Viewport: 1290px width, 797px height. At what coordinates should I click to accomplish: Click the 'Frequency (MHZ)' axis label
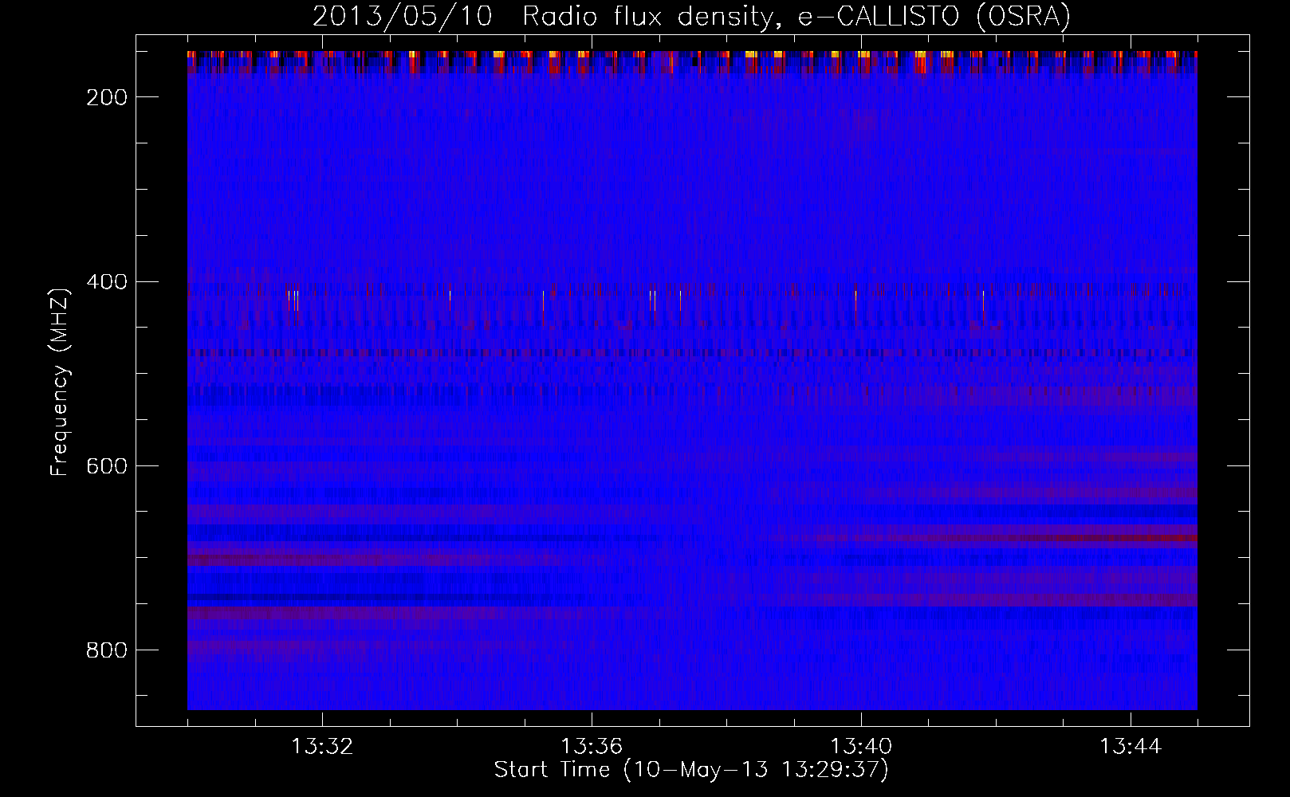click(60, 382)
